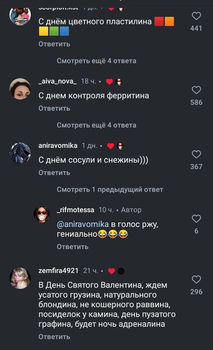Show 1 previous reply under aniravomika
Viewport: 213px width, 350px height.
pyautogui.click(x=110, y=189)
